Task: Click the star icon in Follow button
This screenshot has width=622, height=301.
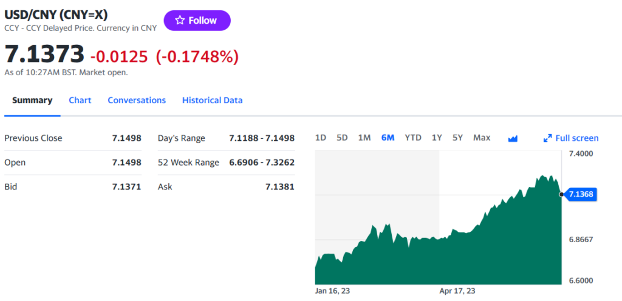Action: click(x=180, y=21)
